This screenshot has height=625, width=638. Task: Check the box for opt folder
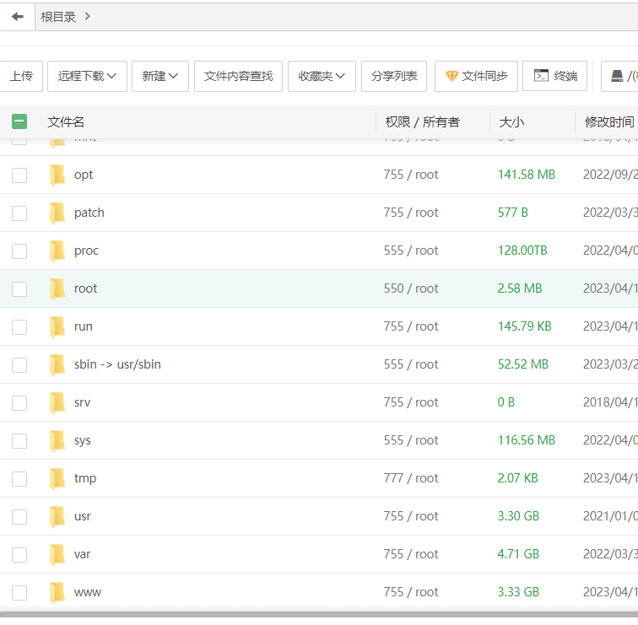click(19, 175)
